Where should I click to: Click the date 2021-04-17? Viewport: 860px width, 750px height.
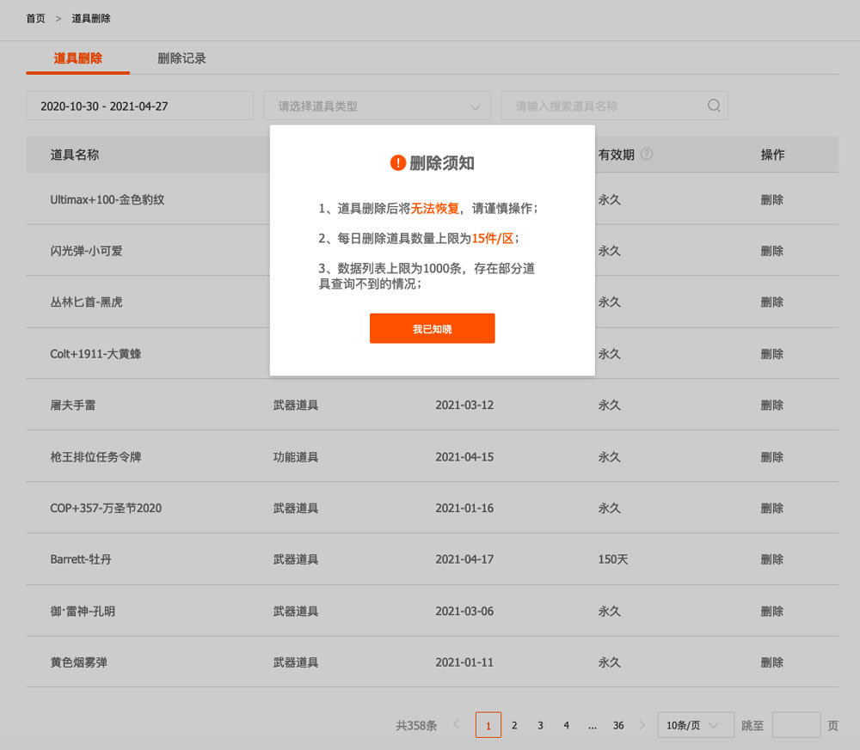[x=464, y=559]
